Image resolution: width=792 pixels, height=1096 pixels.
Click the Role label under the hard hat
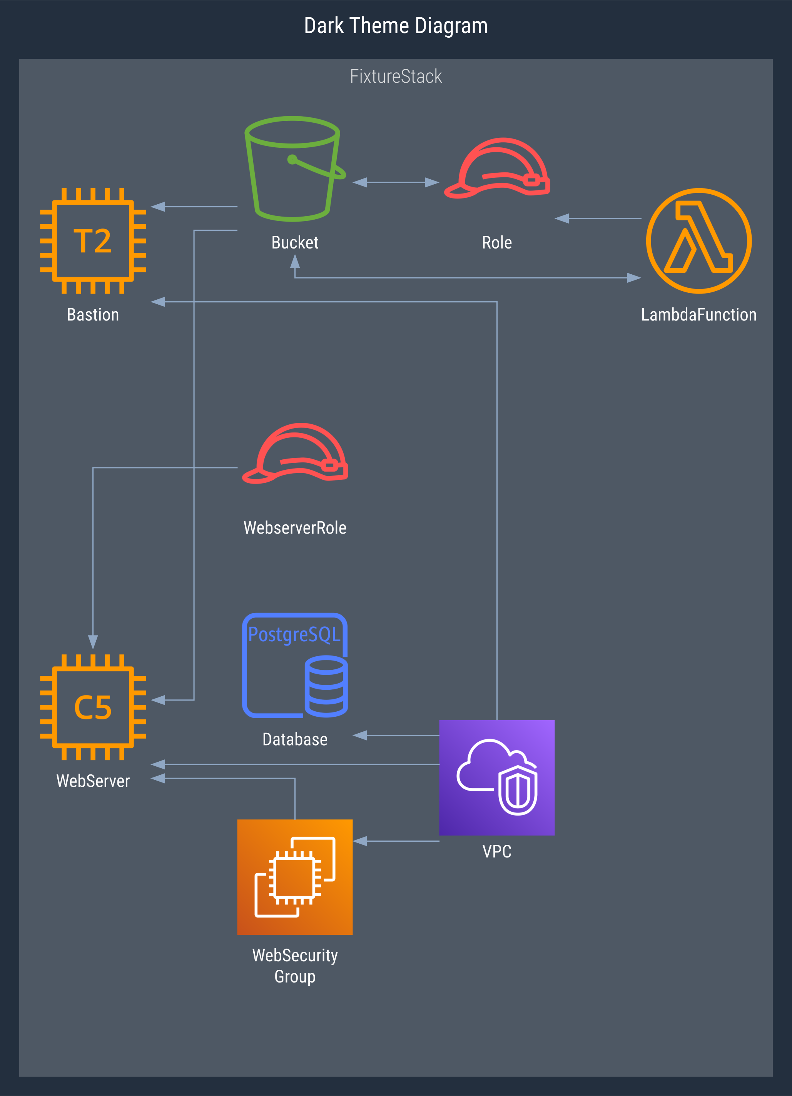pyautogui.click(x=497, y=243)
